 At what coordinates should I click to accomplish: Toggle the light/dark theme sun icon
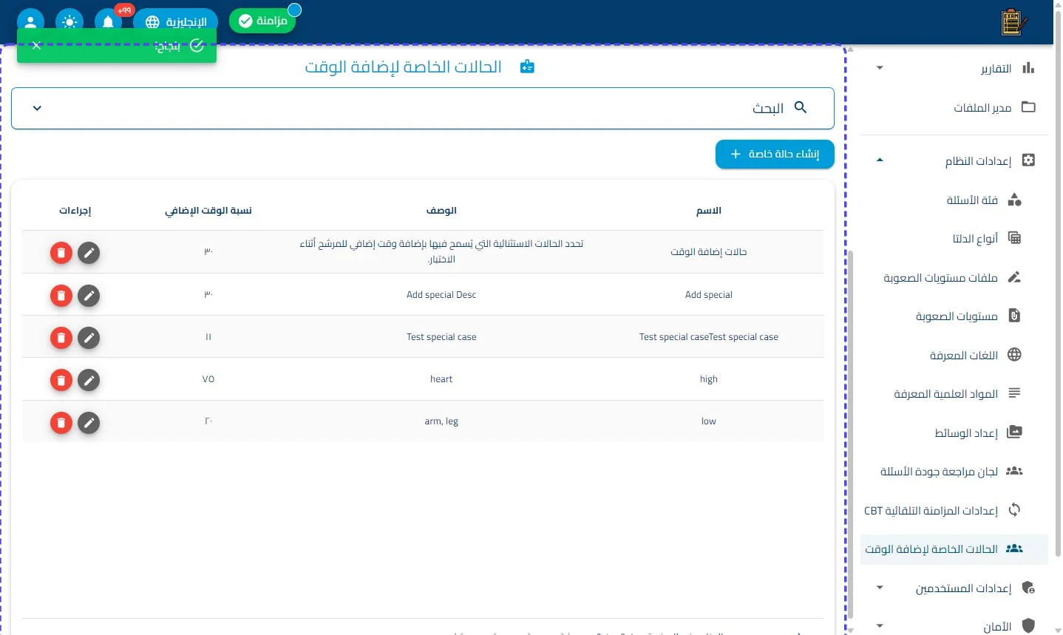click(x=69, y=21)
